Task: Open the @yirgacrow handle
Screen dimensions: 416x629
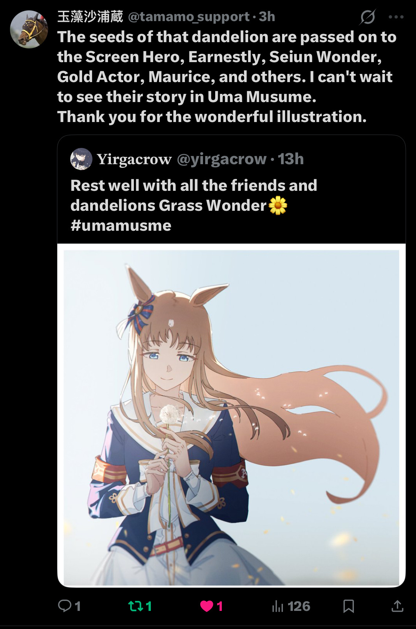Action: point(221,159)
